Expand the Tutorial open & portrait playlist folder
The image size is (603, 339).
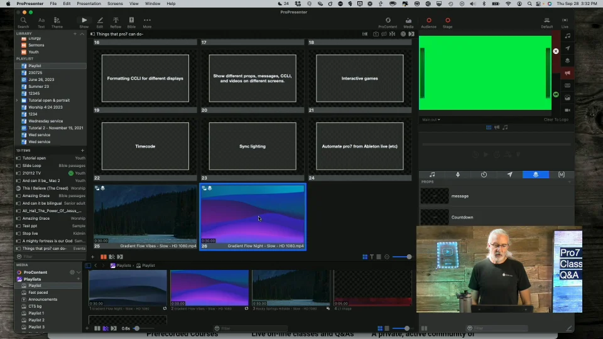[17, 100]
